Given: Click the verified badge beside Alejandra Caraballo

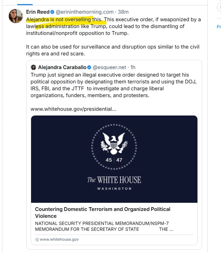Looking at the screenshot, I should [89, 67].
